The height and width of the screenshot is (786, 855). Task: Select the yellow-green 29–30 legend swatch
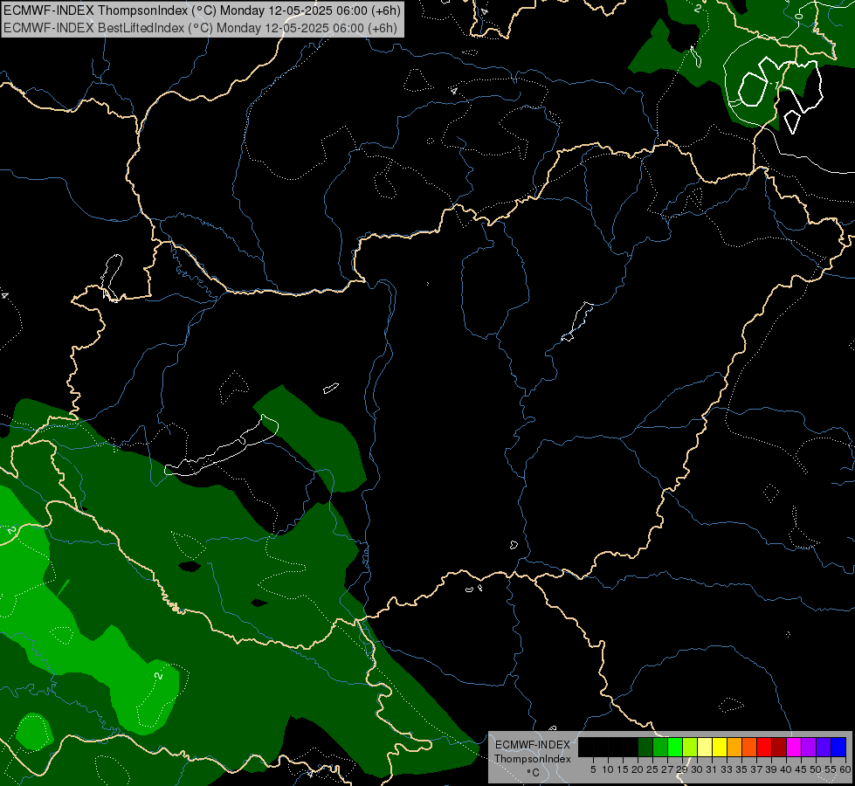690,747
